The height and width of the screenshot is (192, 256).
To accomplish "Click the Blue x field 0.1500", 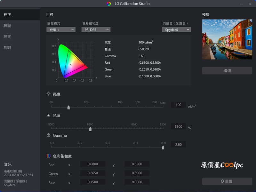I will [93, 182].
